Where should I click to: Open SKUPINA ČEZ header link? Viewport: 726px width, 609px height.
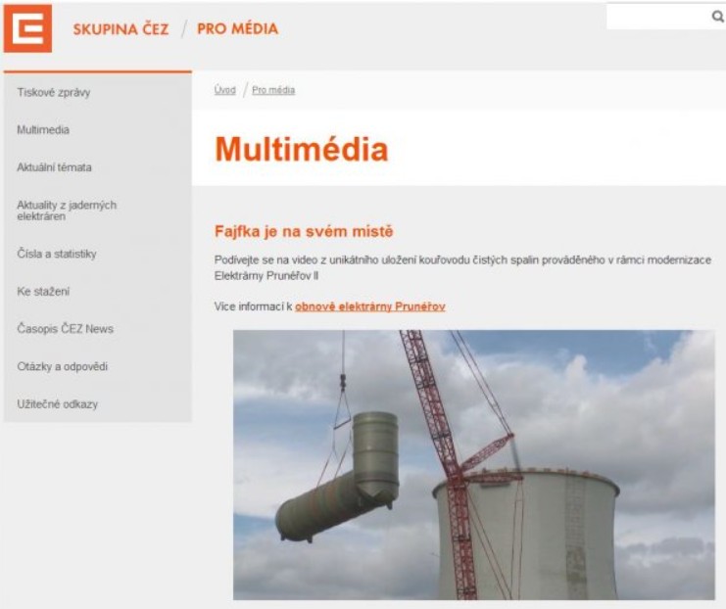pyautogui.click(x=121, y=29)
